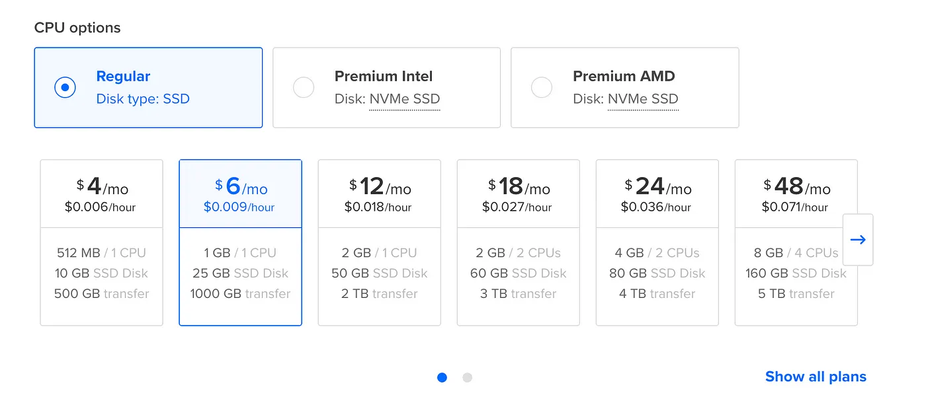The width and height of the screenshot is (926, 397).
Task: Click NVMe SSD under Premium AMD
Action: click(x=642, y=99)
